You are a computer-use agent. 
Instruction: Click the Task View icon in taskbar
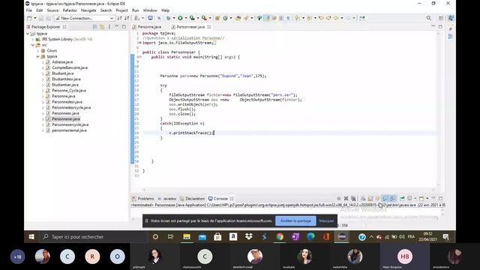(x=171, y=237)
